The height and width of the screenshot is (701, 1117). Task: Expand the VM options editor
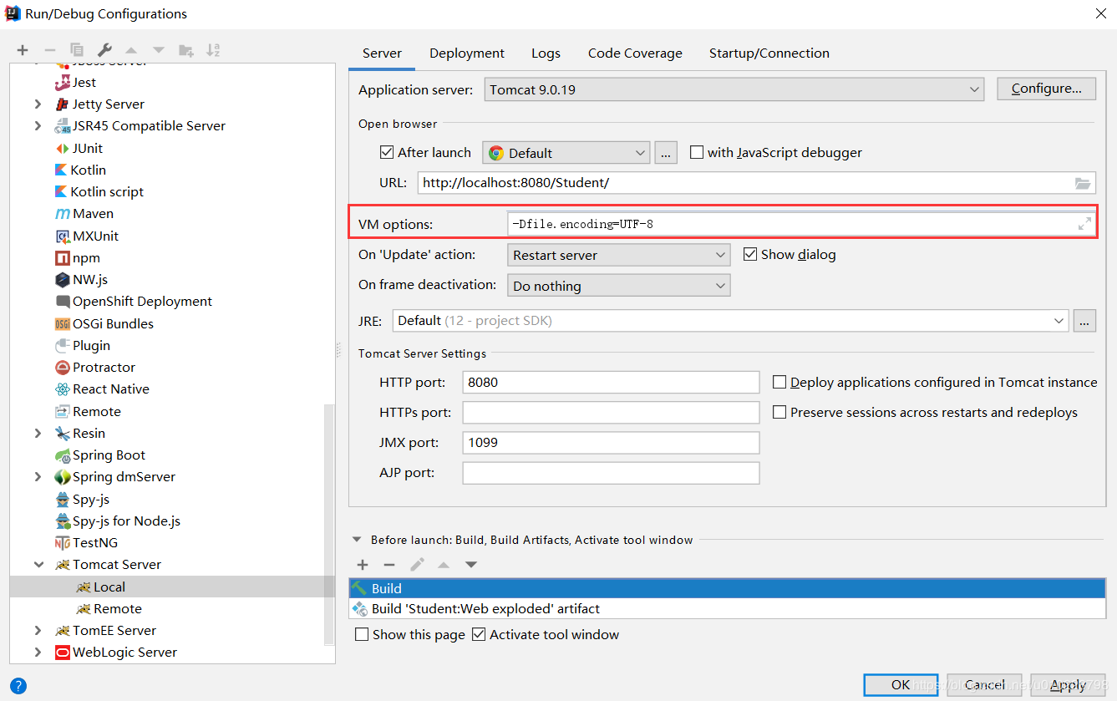1084,222
